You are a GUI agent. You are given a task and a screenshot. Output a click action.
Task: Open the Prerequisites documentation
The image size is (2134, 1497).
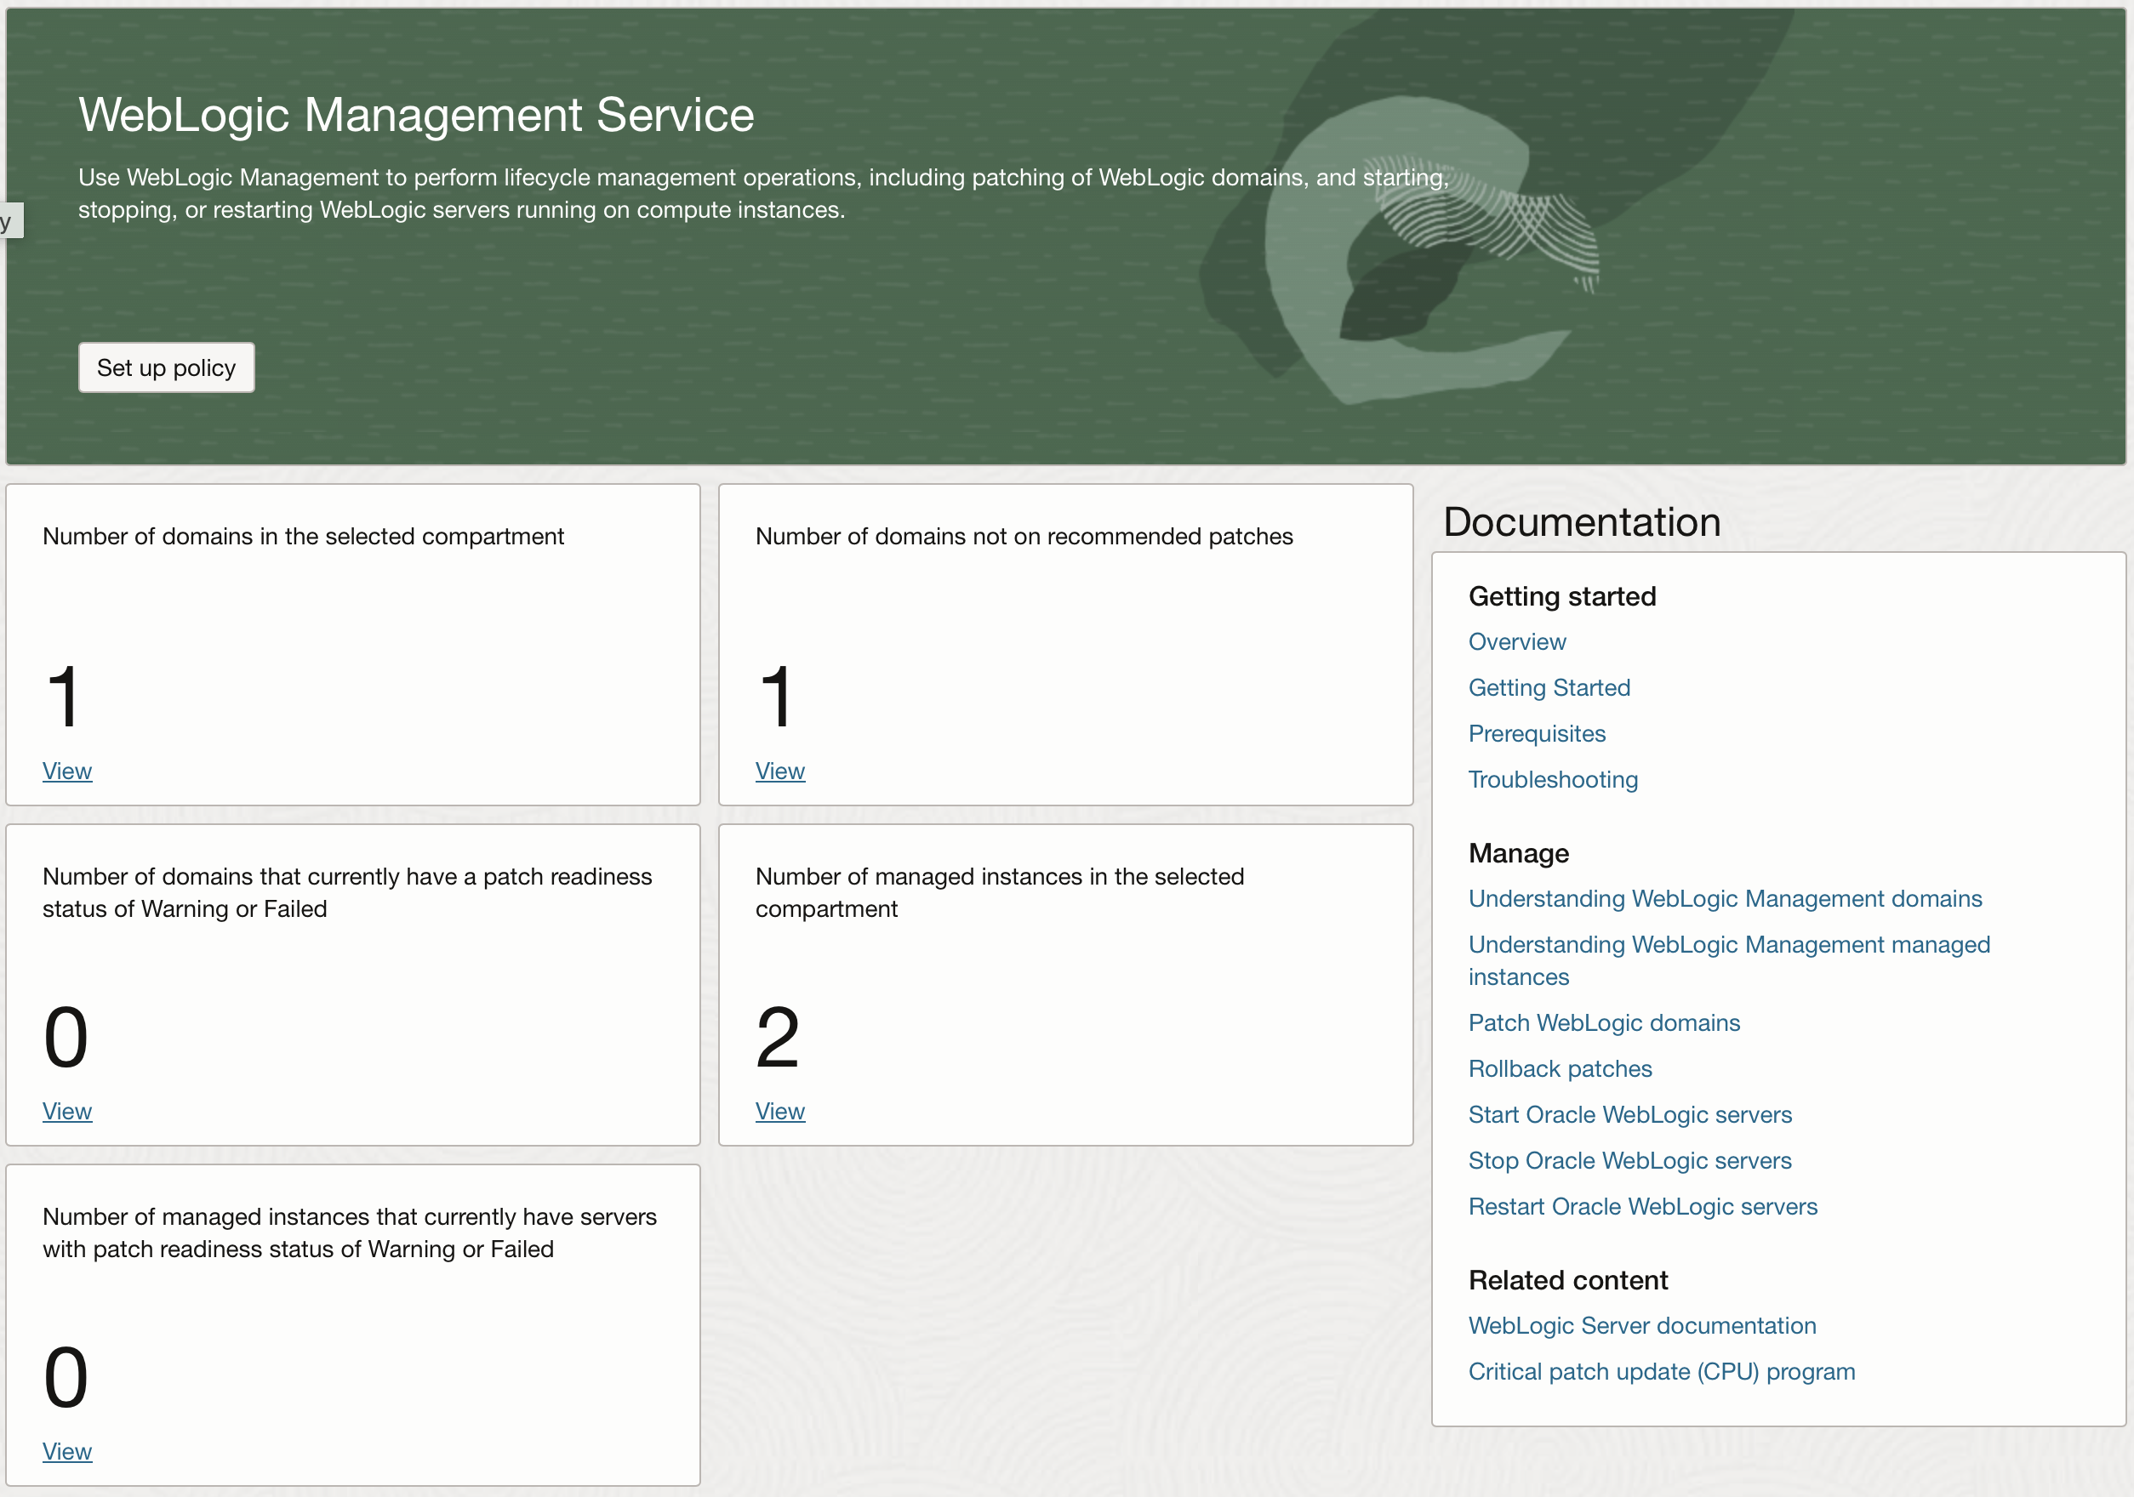click(1537, 733)
